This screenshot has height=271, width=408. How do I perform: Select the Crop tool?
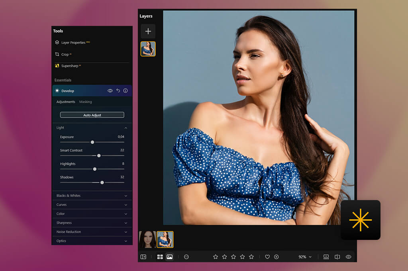[x=63, y=55]
